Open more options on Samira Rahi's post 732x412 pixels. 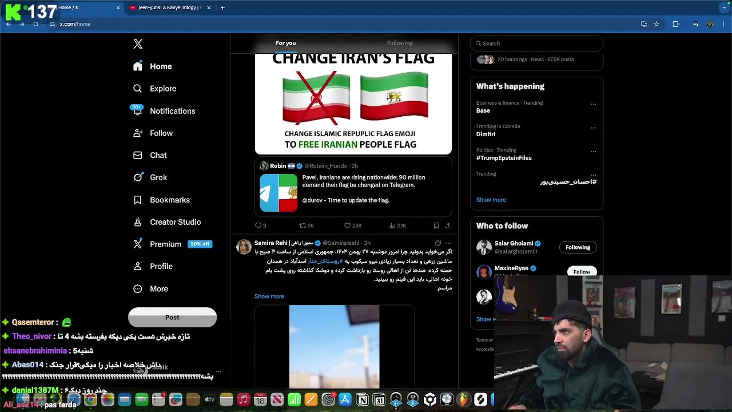coord(448,243)
